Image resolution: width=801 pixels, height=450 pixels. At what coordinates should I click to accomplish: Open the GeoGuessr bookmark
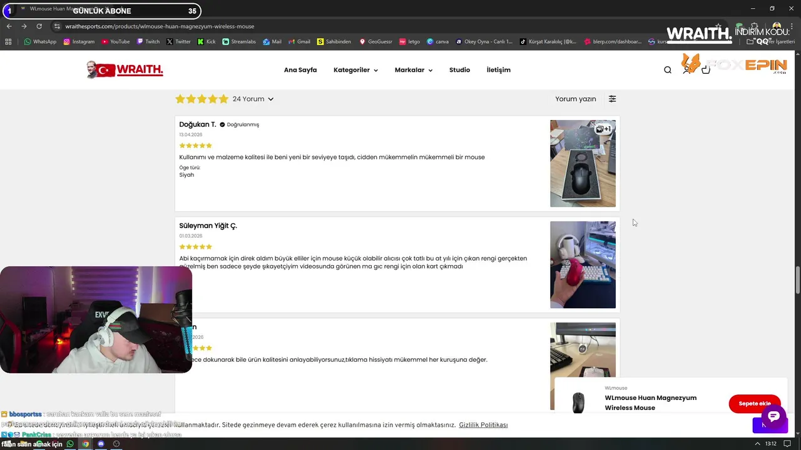pyautogui.click(x=375, y=42)
